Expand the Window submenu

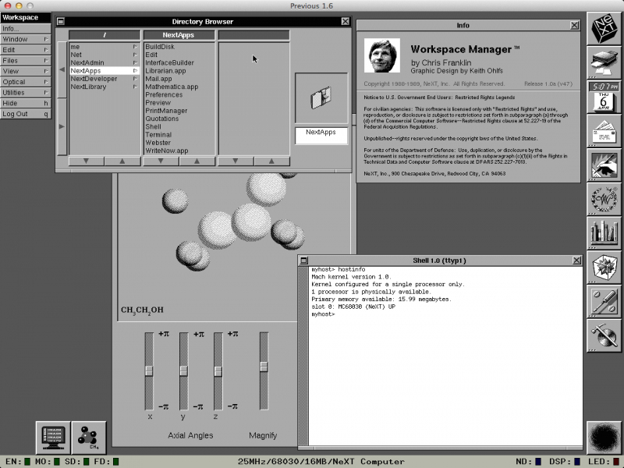[x=26, y=39]
